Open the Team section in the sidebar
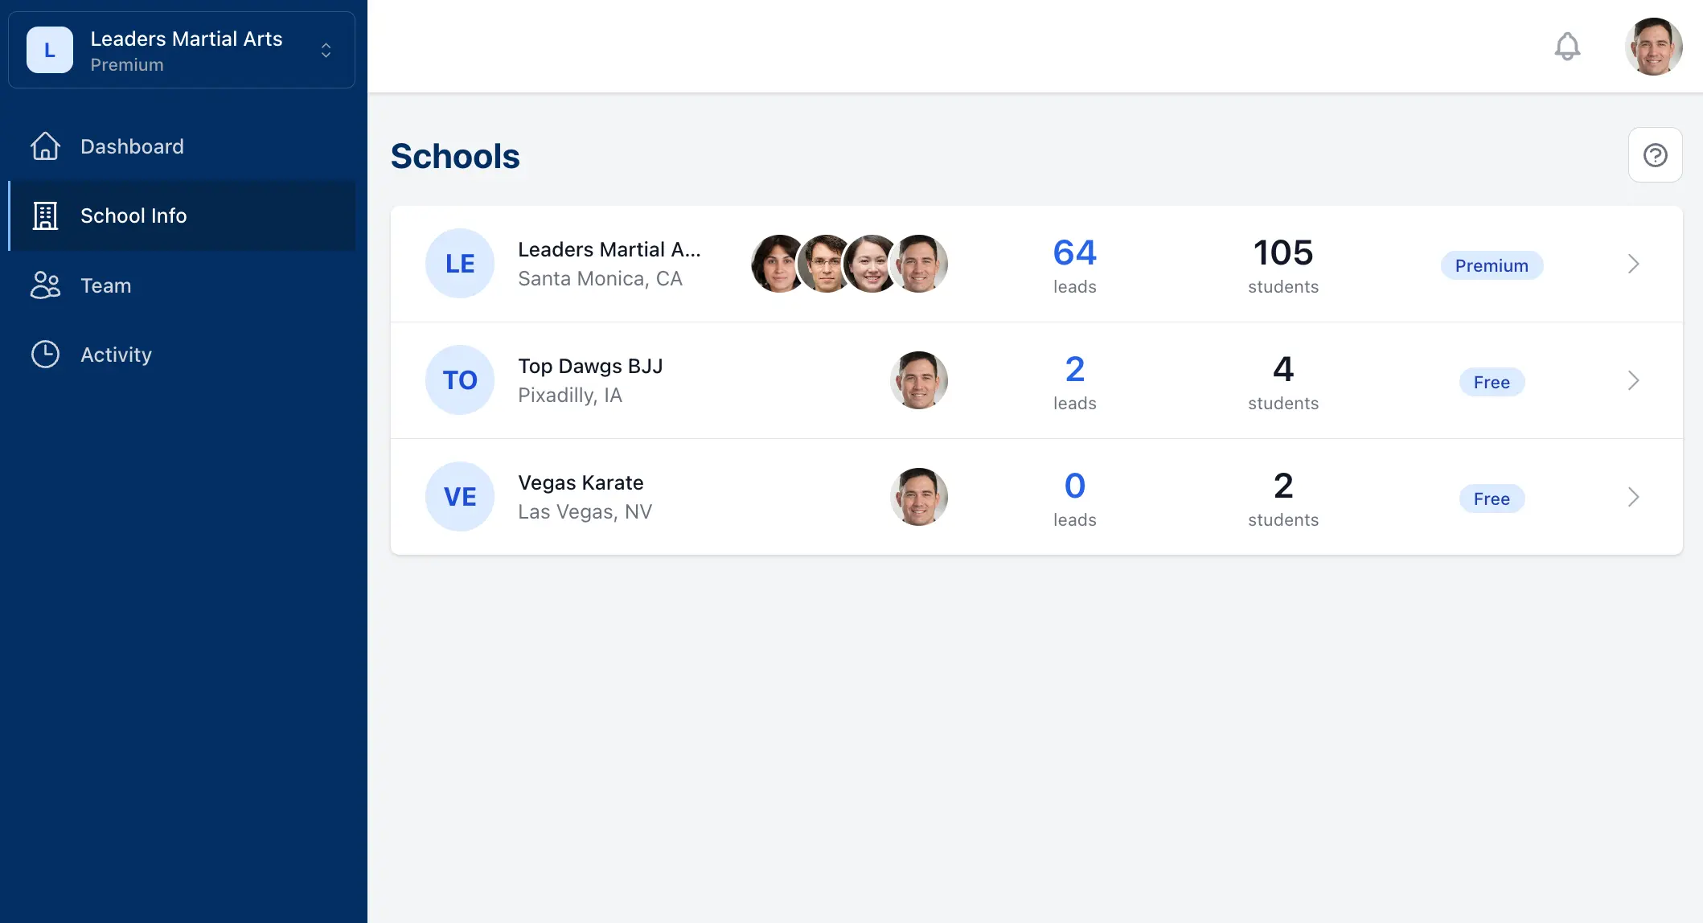 pos(105,285)
